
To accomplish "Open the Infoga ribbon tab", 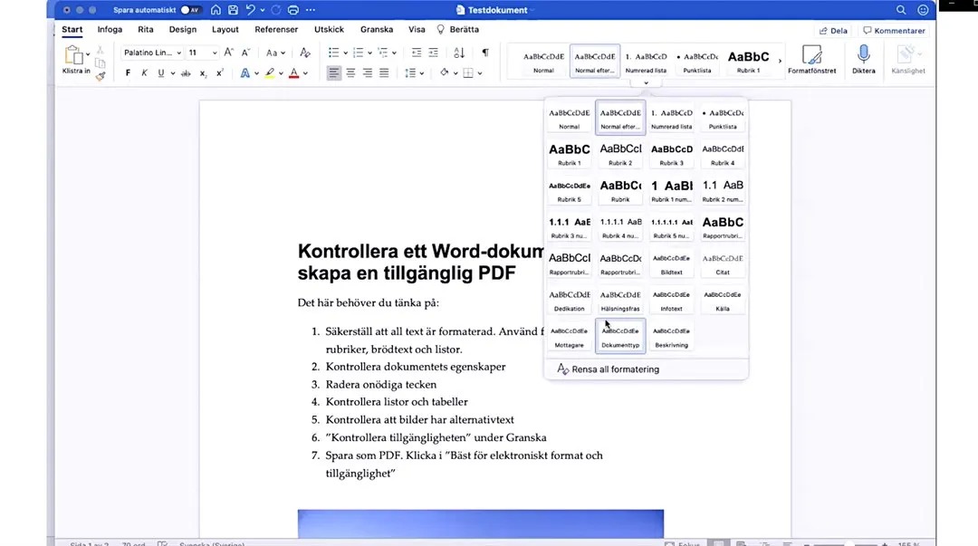I will pyautogui.click(x=110, y=29).
